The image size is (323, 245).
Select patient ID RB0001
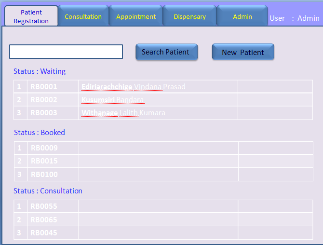click(44, 86)
